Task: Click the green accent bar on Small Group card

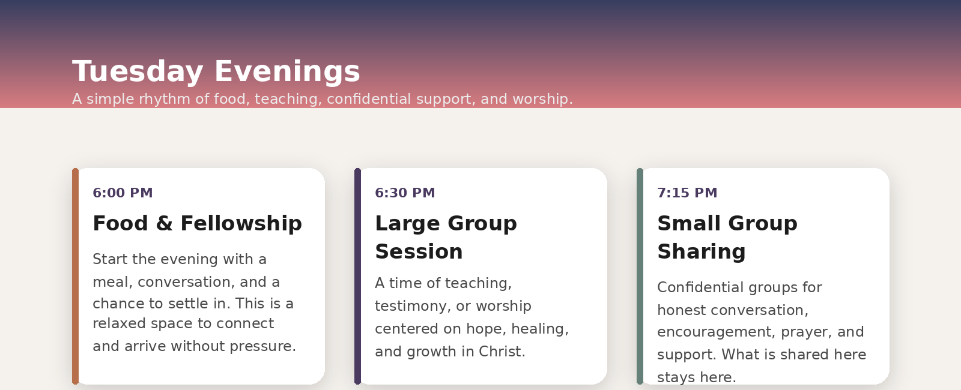Action: point(640,276)
